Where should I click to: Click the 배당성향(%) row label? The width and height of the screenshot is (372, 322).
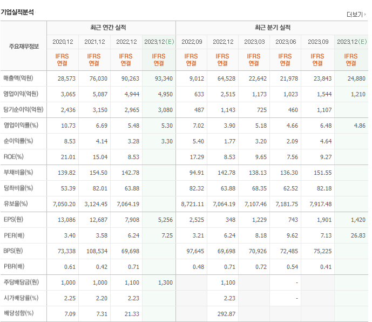click(18, 313)
